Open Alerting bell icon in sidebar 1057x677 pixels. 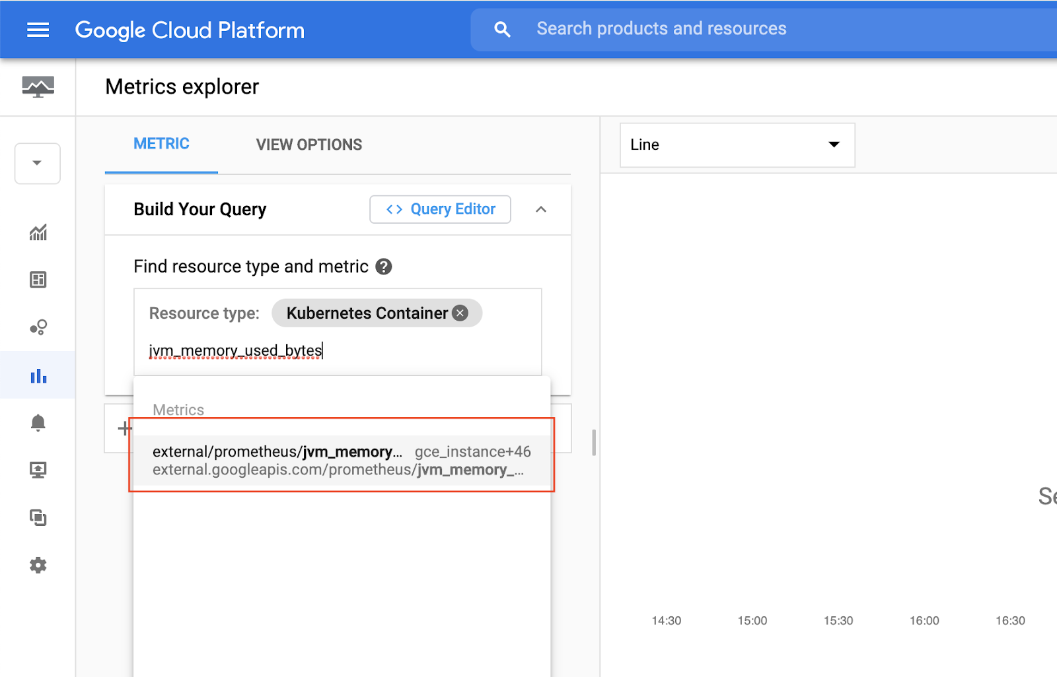38,422
